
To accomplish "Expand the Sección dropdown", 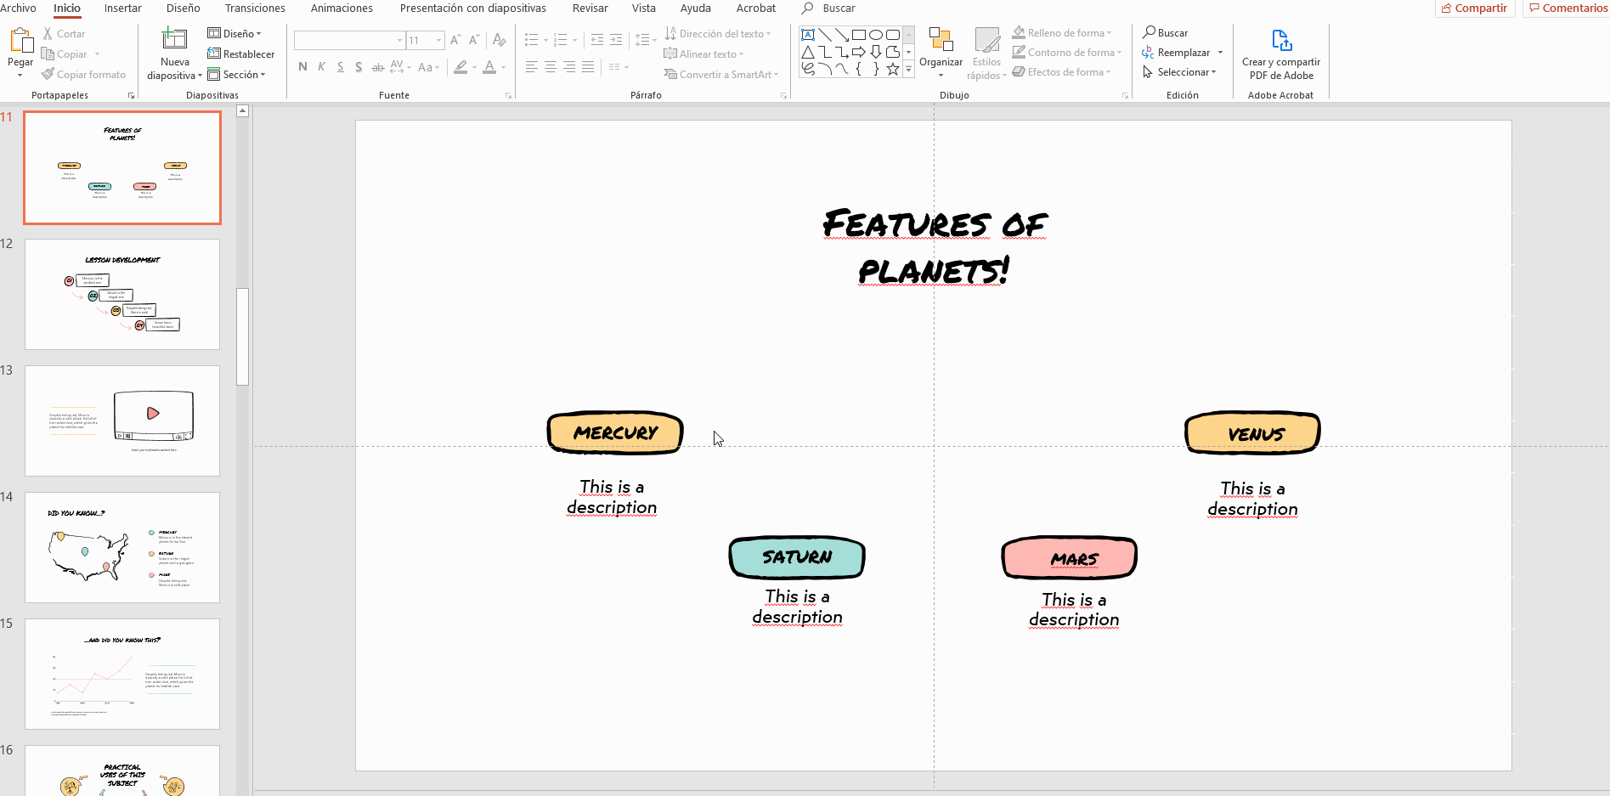I will [236, 75].
